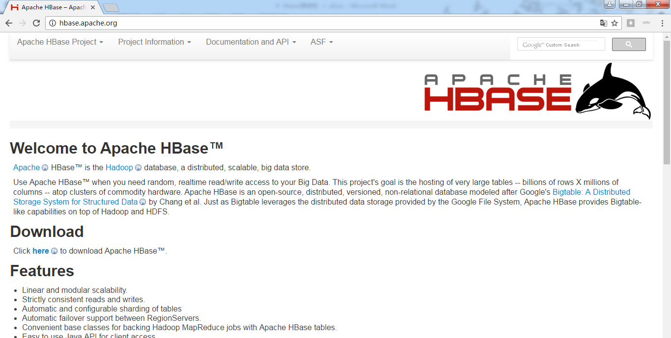This screenshot has height=338, width=671.
Task: Reload the page with refresh icon
Action: tap(36, 23)
